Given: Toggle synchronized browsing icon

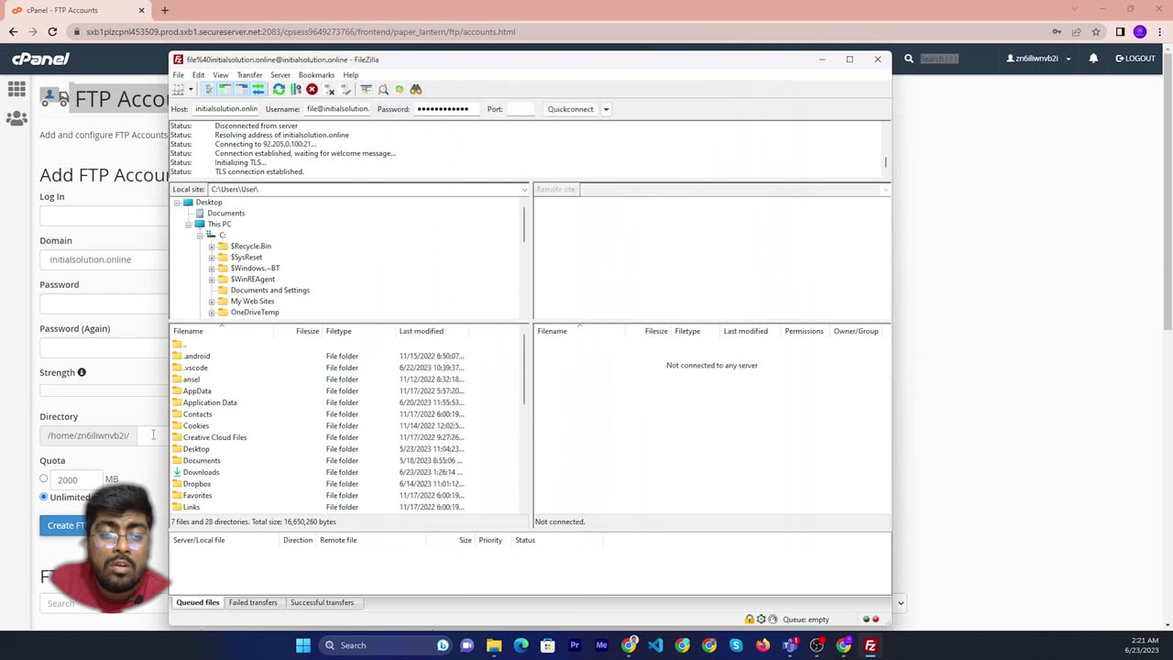Looking at the screenshot, I should click(x=400, y=89).
